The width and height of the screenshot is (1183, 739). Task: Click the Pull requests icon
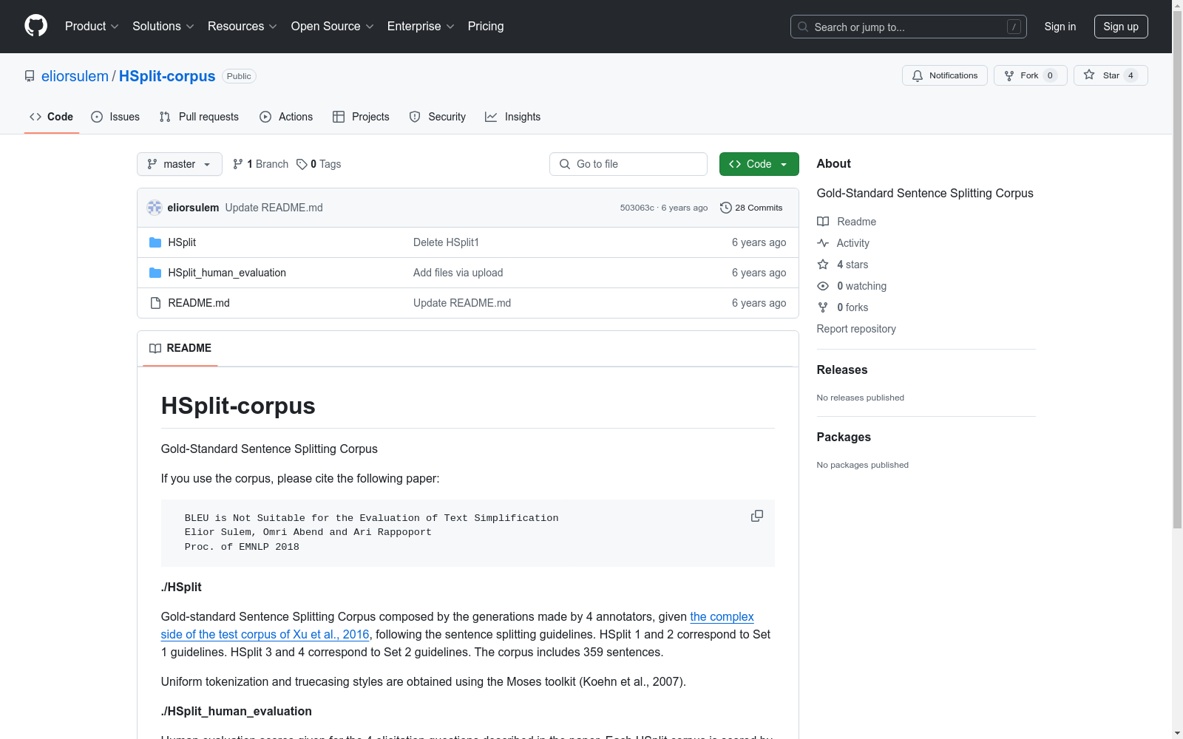[x=165, y=117]
